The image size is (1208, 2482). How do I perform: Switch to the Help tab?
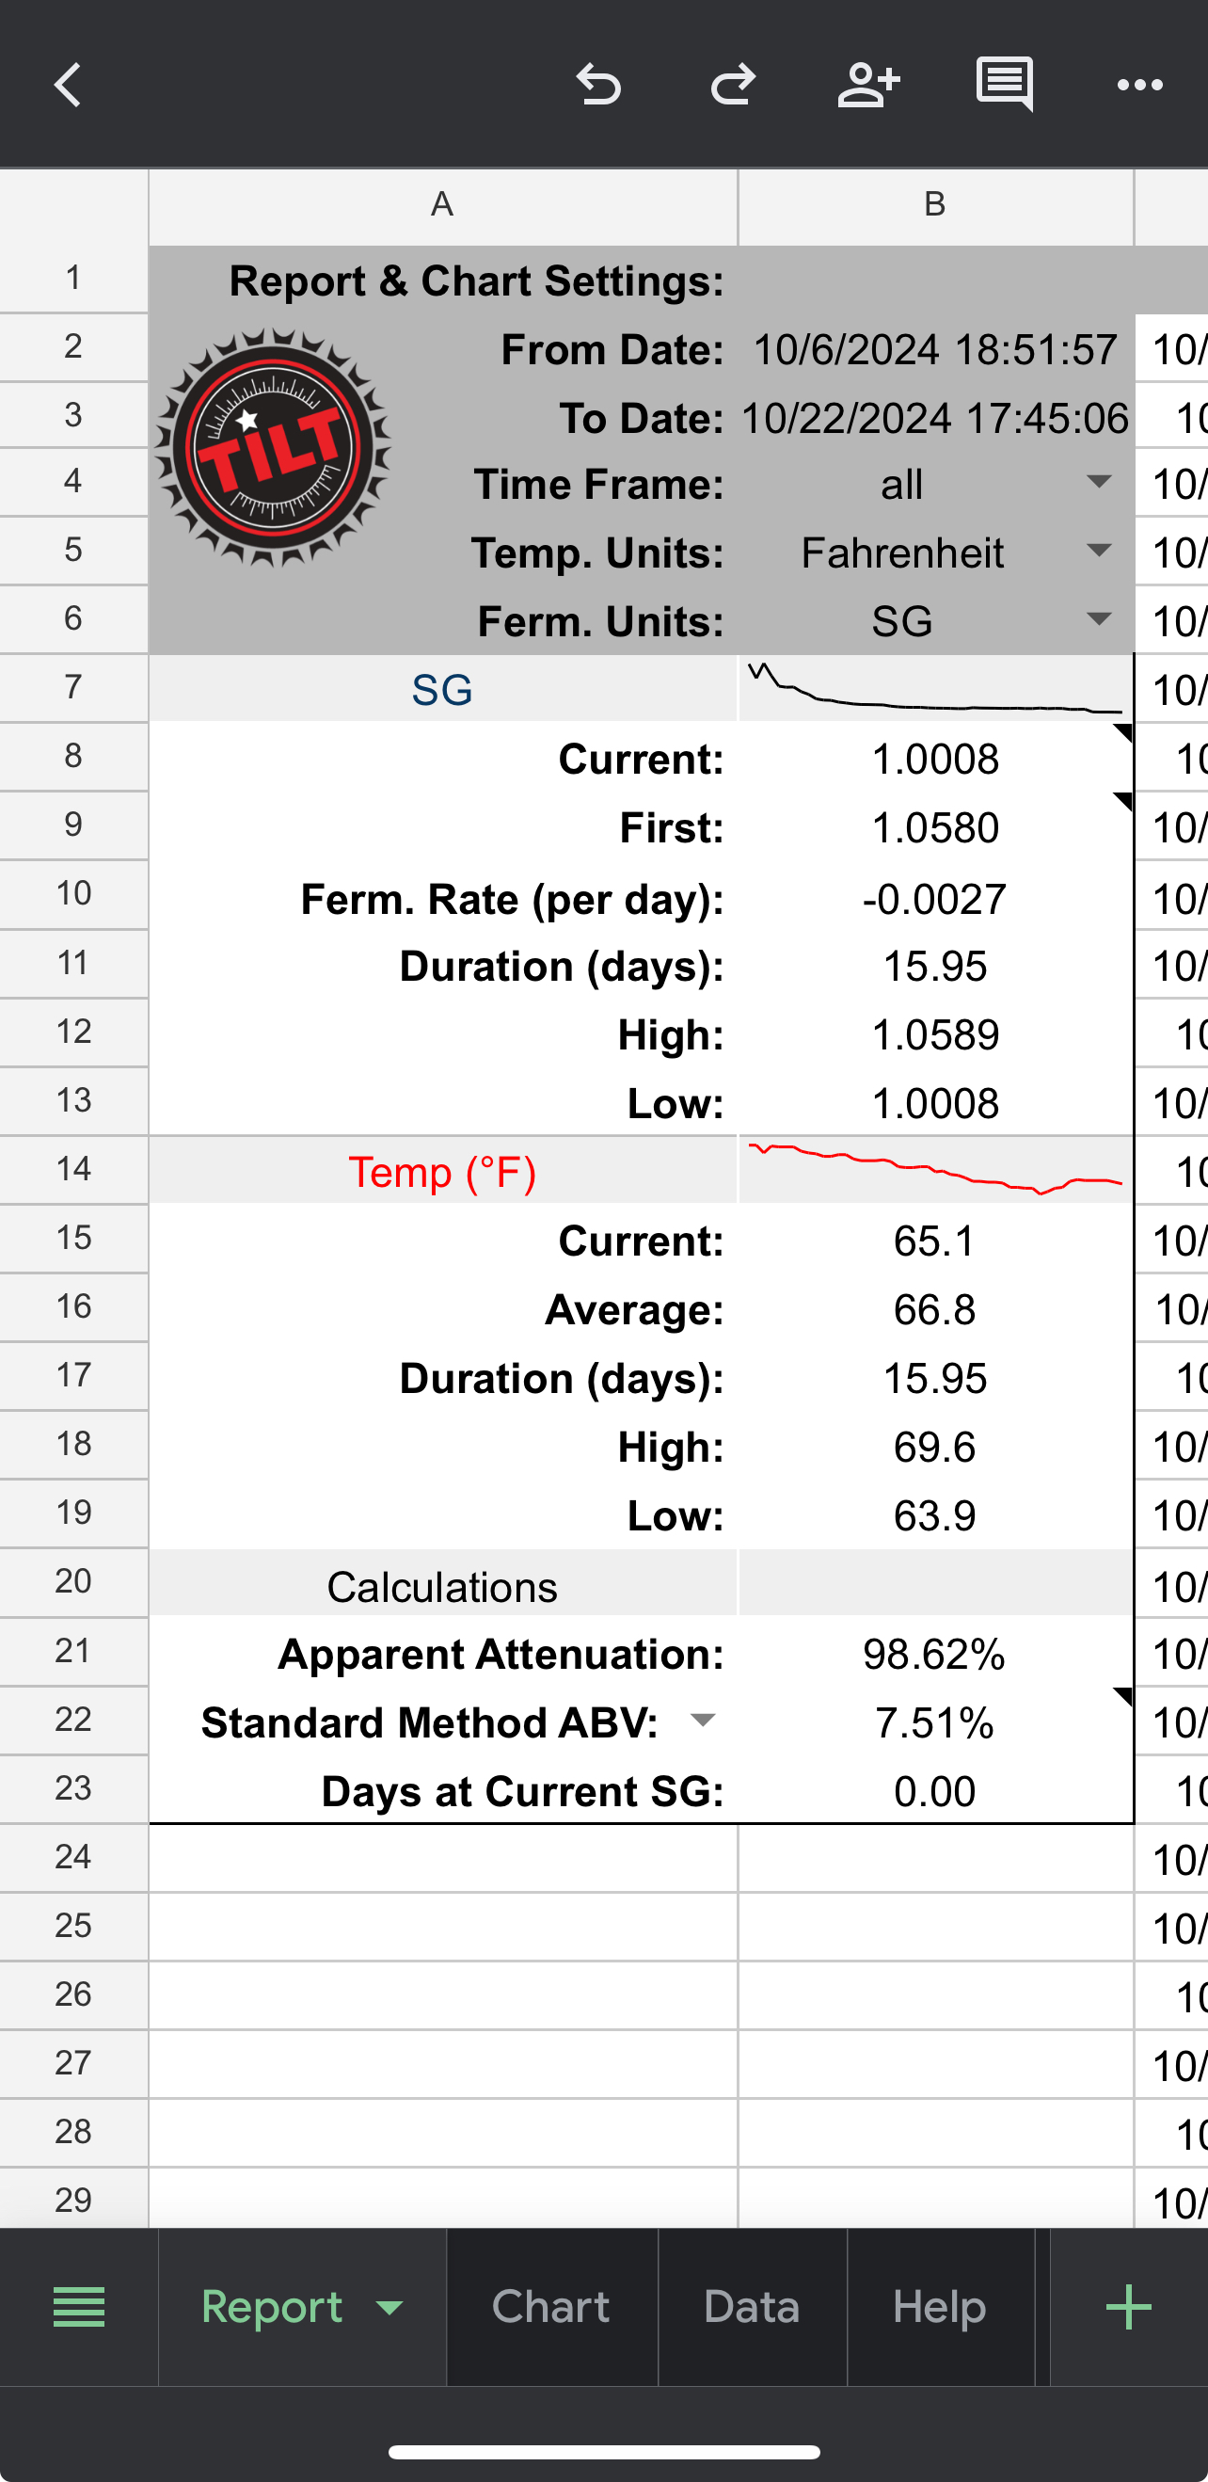(x=939, y=2308)
